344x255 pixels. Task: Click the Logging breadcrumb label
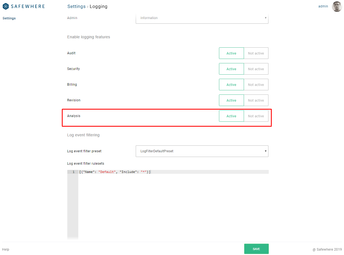98,6
